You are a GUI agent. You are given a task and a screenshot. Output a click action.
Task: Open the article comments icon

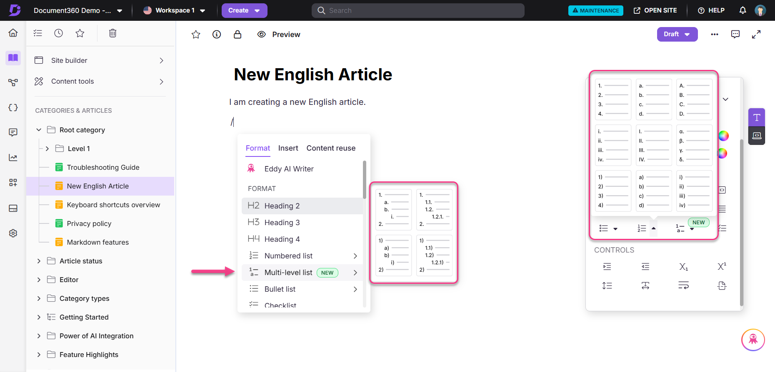pyautogui.click(x=735, y=34)
